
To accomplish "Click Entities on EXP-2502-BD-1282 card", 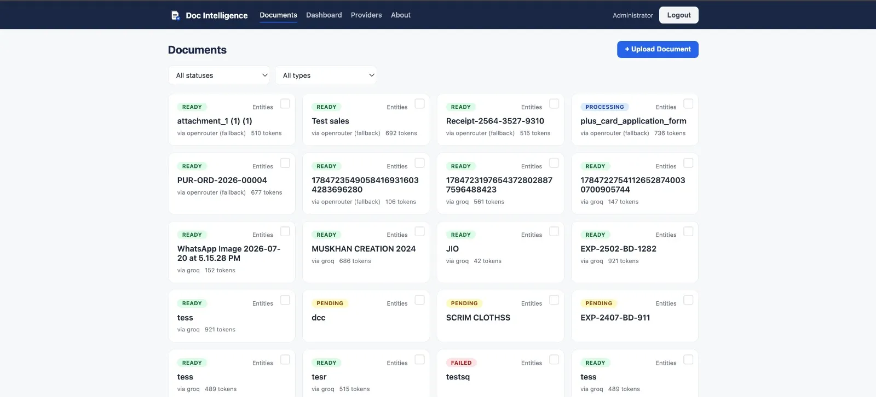I will click(x=666, y=235).
